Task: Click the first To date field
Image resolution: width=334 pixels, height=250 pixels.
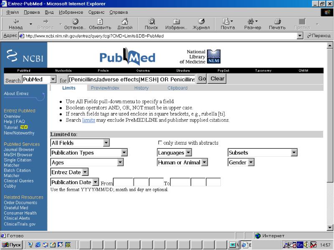Action: coord(180,182)
